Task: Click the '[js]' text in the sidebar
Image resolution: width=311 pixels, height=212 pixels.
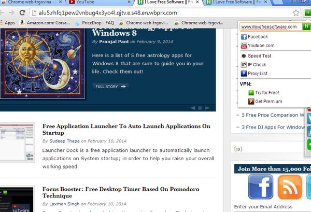Action: click(238, 149)
